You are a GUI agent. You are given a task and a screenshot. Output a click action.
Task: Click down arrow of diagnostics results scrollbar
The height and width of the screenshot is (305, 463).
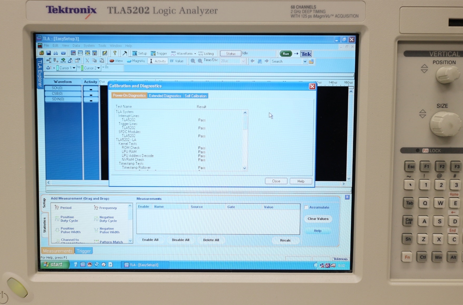coord(245,168)
